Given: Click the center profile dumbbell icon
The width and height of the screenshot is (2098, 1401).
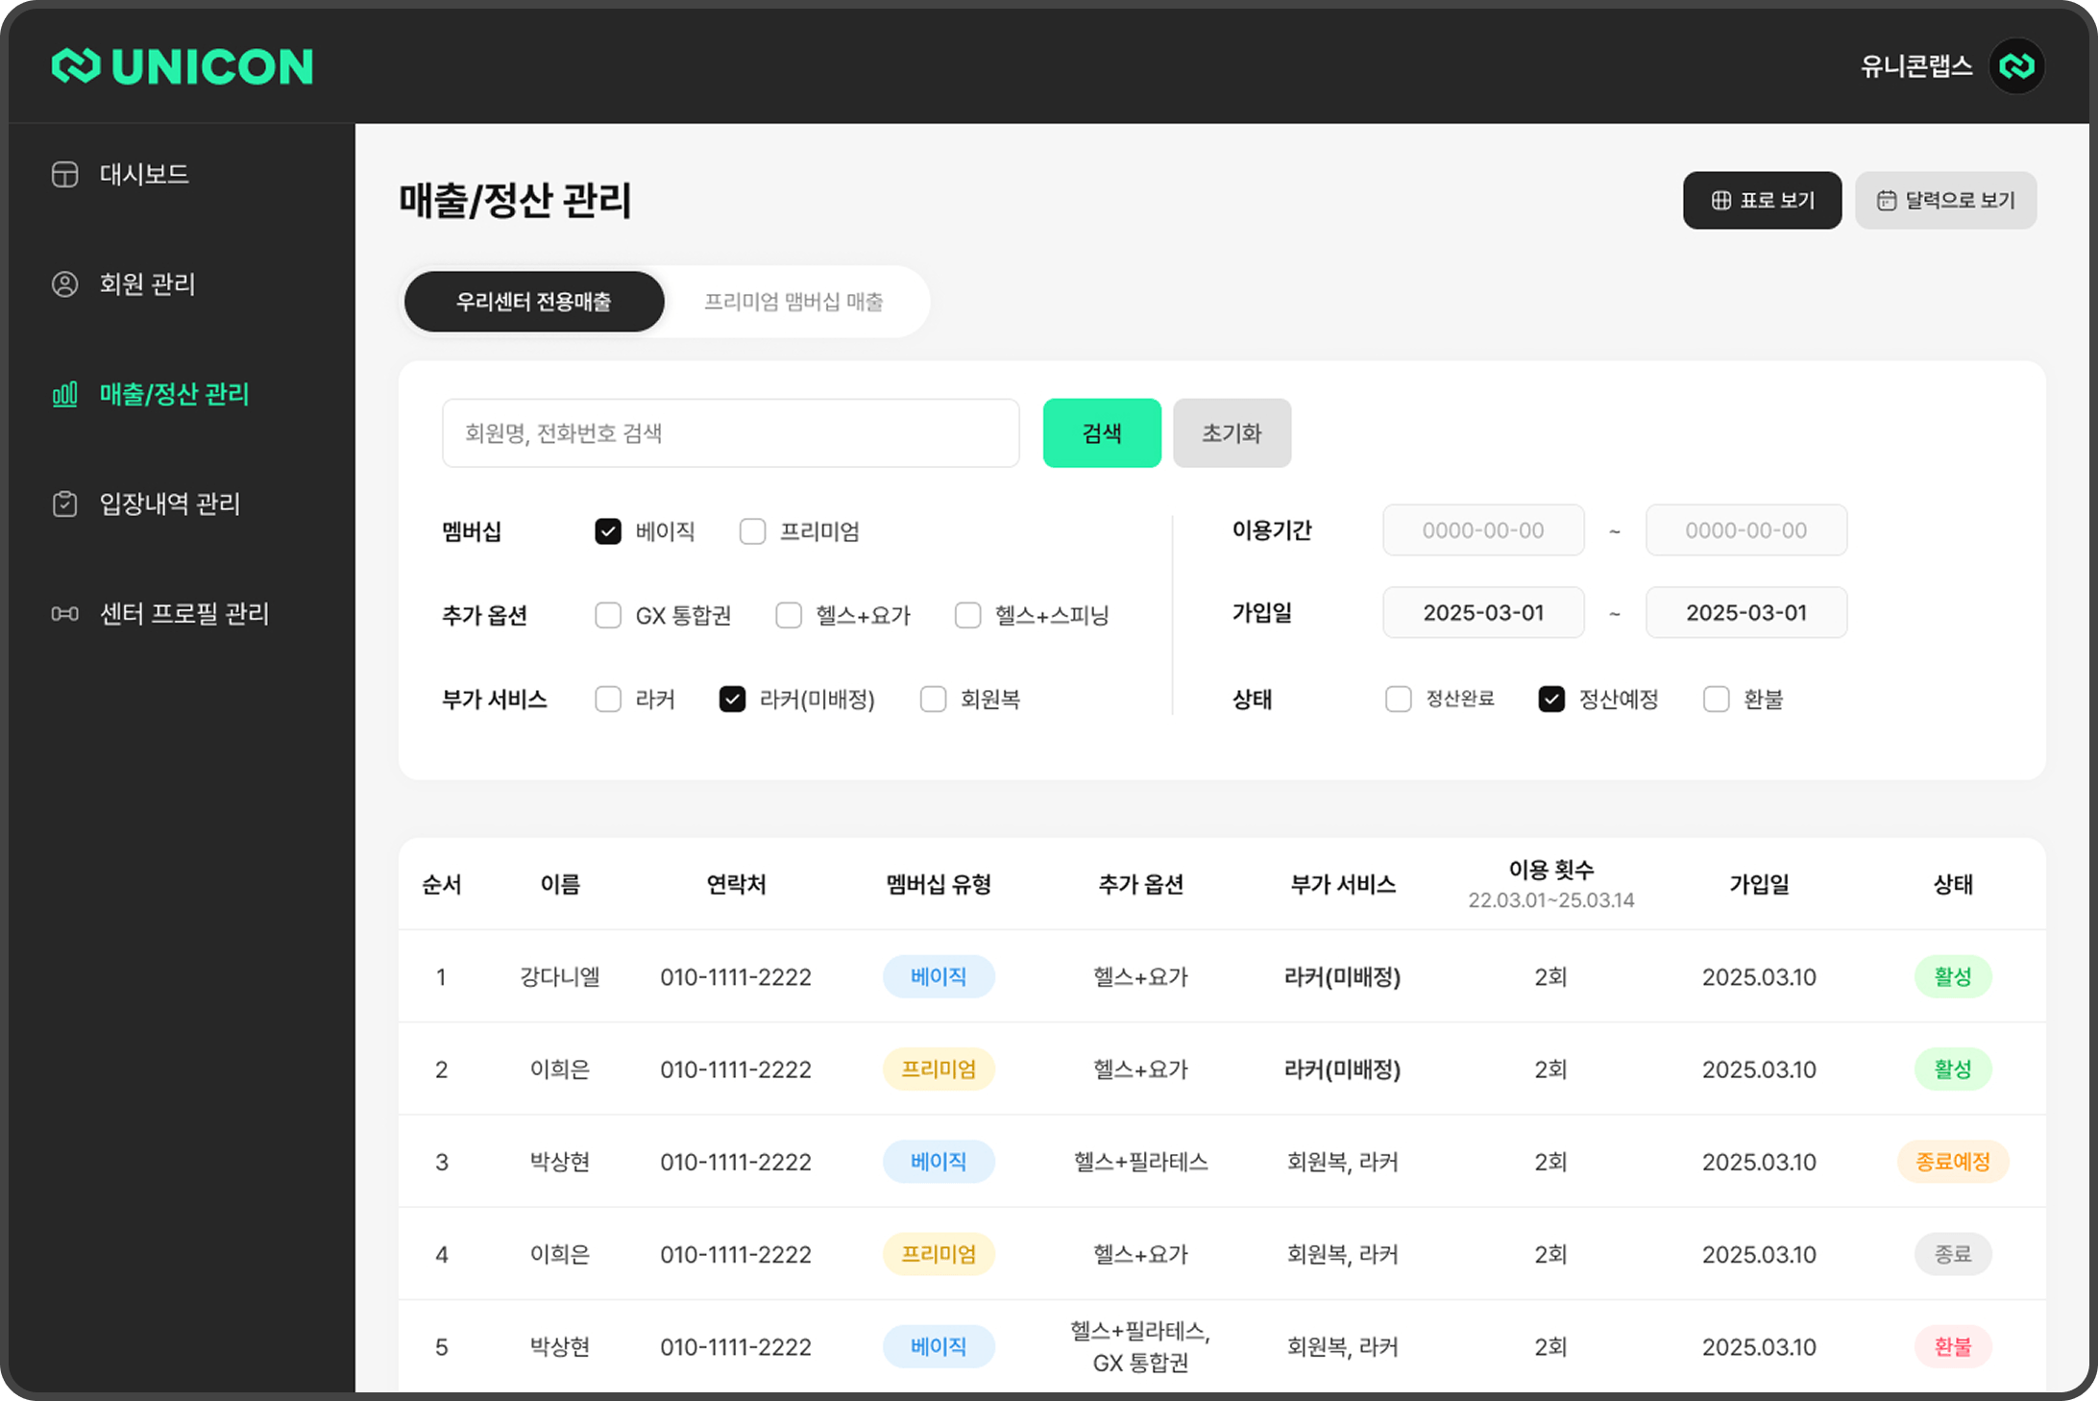Looking at the screenshot, I should (x=64, y=614).
